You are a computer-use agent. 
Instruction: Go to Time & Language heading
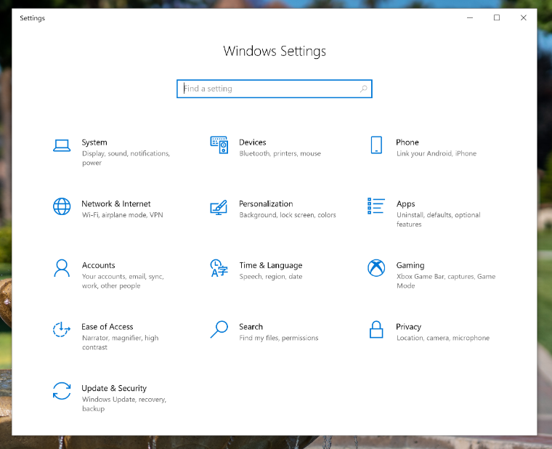click(271, 265)
